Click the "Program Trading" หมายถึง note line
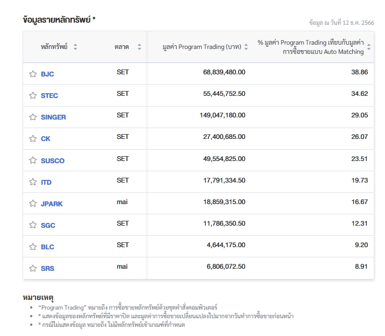Screen dimensions: 385x336 tap(128, 307)
